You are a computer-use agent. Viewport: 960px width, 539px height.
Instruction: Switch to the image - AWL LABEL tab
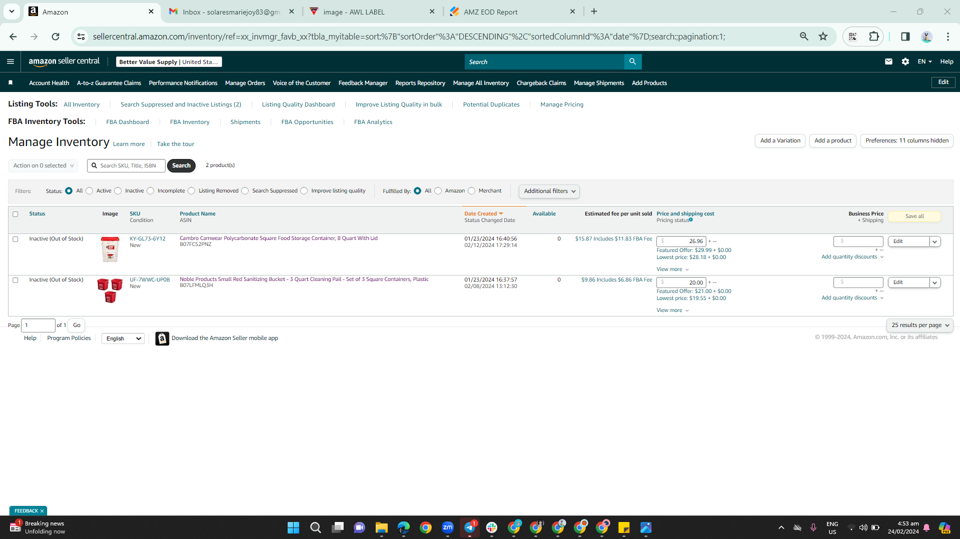373,11
